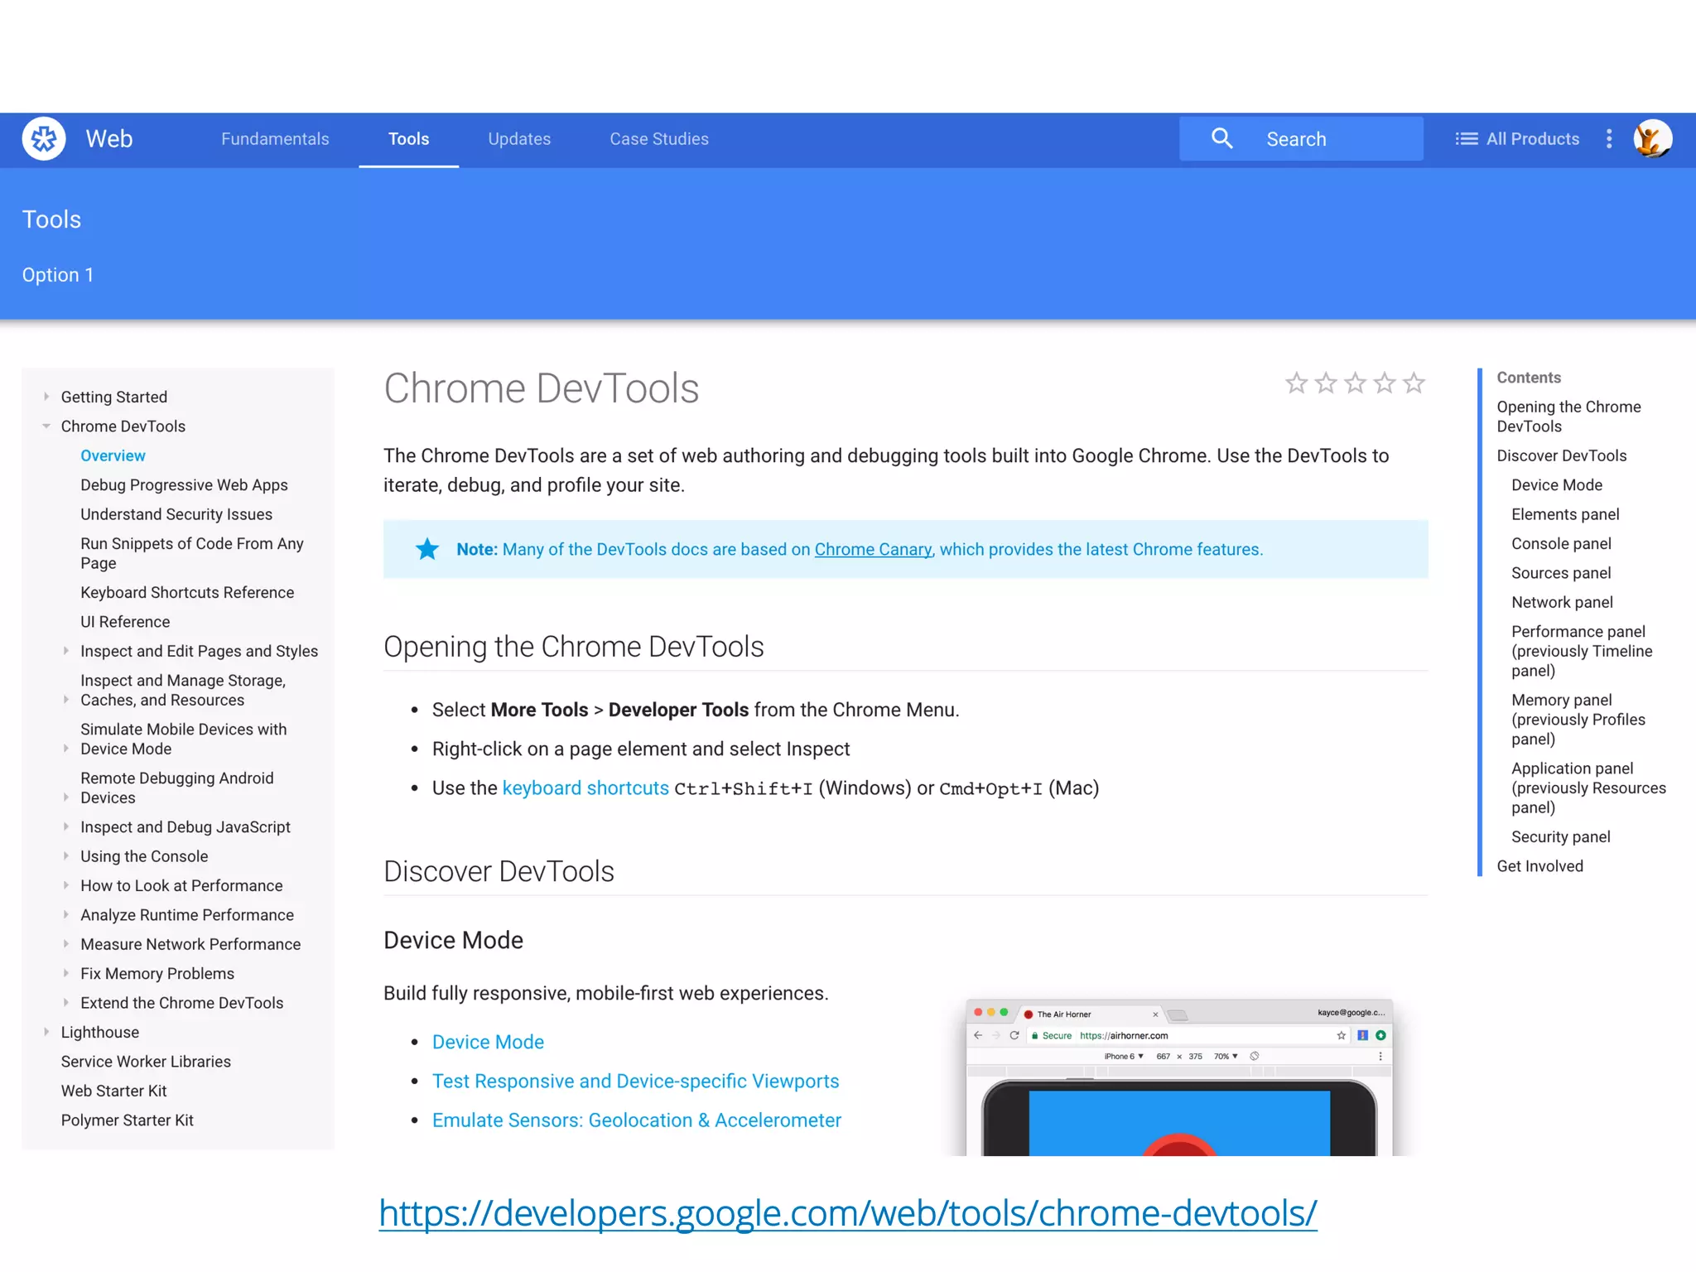This screenshot has width=1696, height=1272.
Task: Expand Inspect and Edit Pages and Styles
Action: pos(66,651)
